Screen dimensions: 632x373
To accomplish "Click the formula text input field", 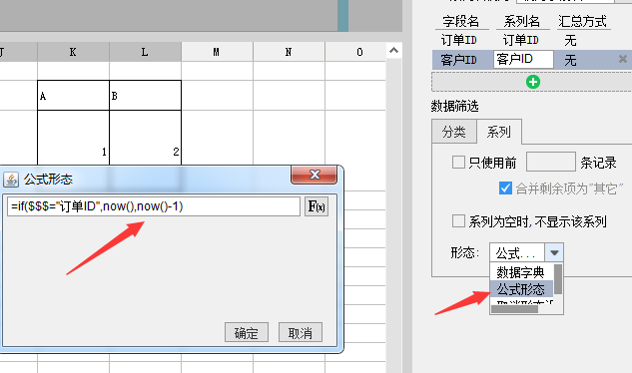I will (154, 206).
